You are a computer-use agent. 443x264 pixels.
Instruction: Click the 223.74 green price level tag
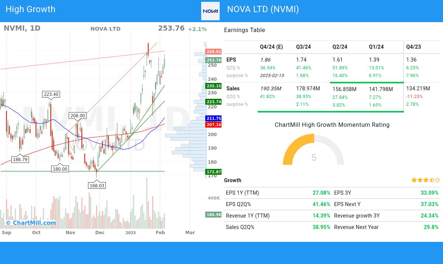(214, 102)
